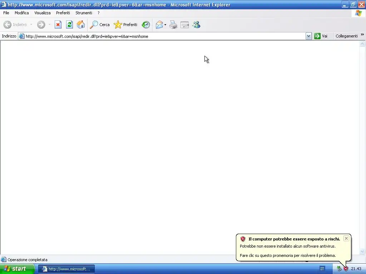Image resolution: width=366 pixels, height=274 pixels.
Task: Click the vertical scrollbar up arrow
Action: [x=362, y=44]
